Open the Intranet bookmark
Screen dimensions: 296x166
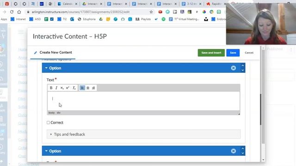(x=18, y=19)
